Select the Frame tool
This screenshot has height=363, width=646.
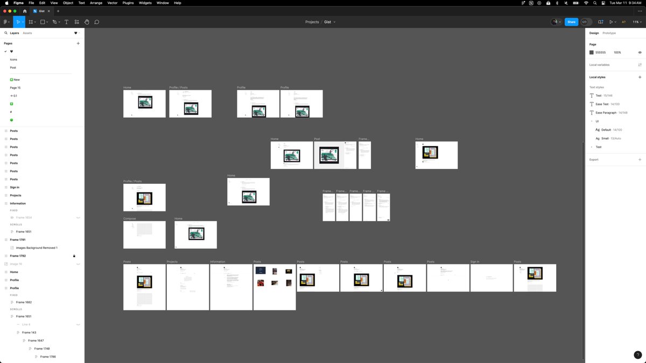tap(31, 22)
